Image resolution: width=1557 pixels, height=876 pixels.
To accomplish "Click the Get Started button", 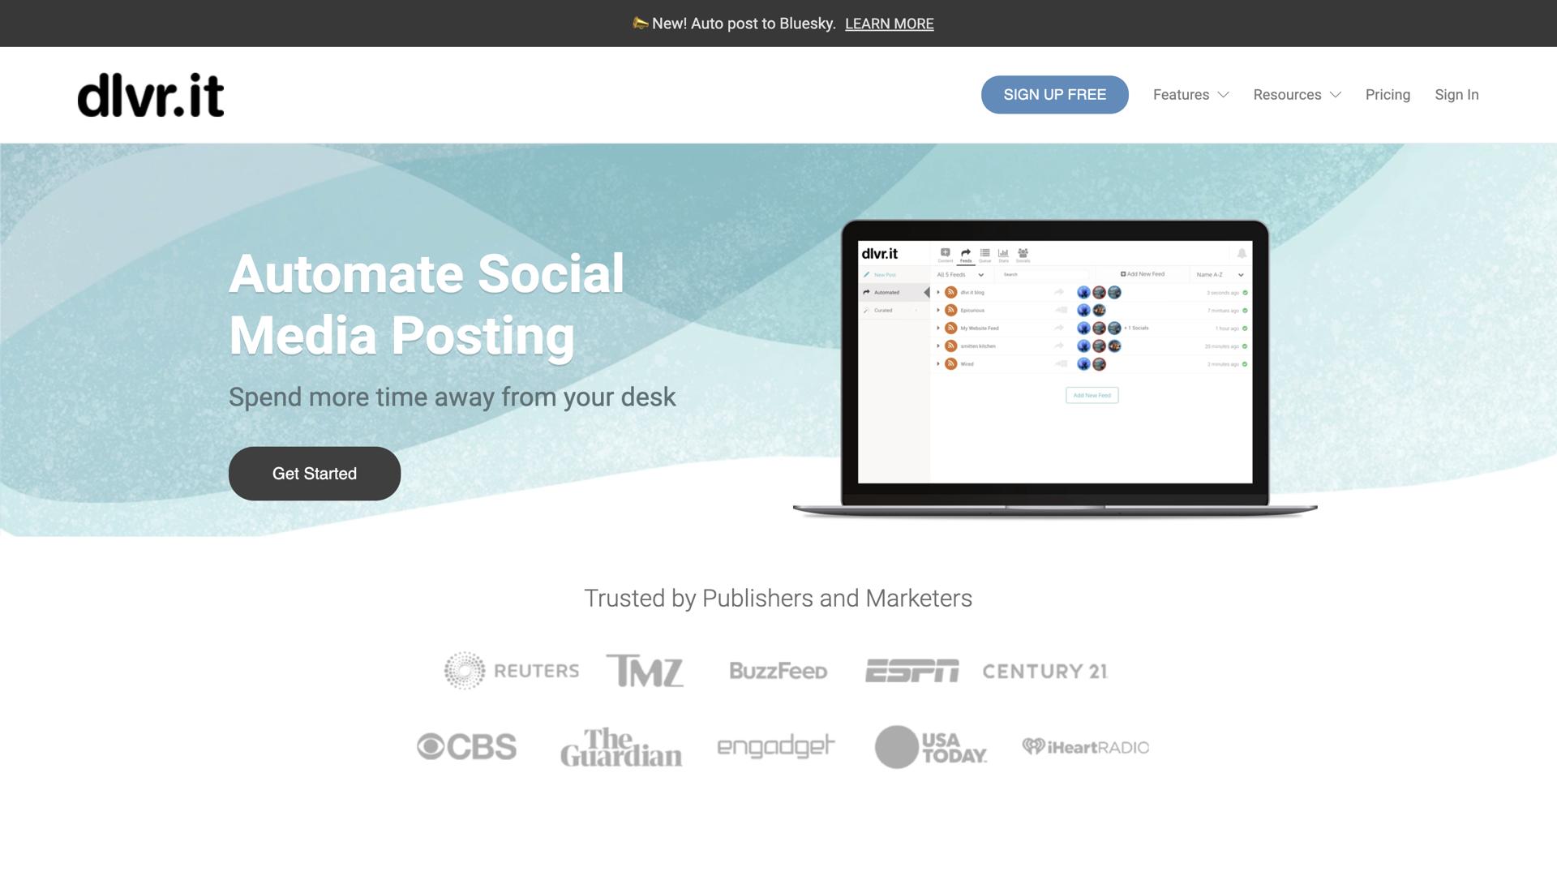I will (x=315, y=474).
